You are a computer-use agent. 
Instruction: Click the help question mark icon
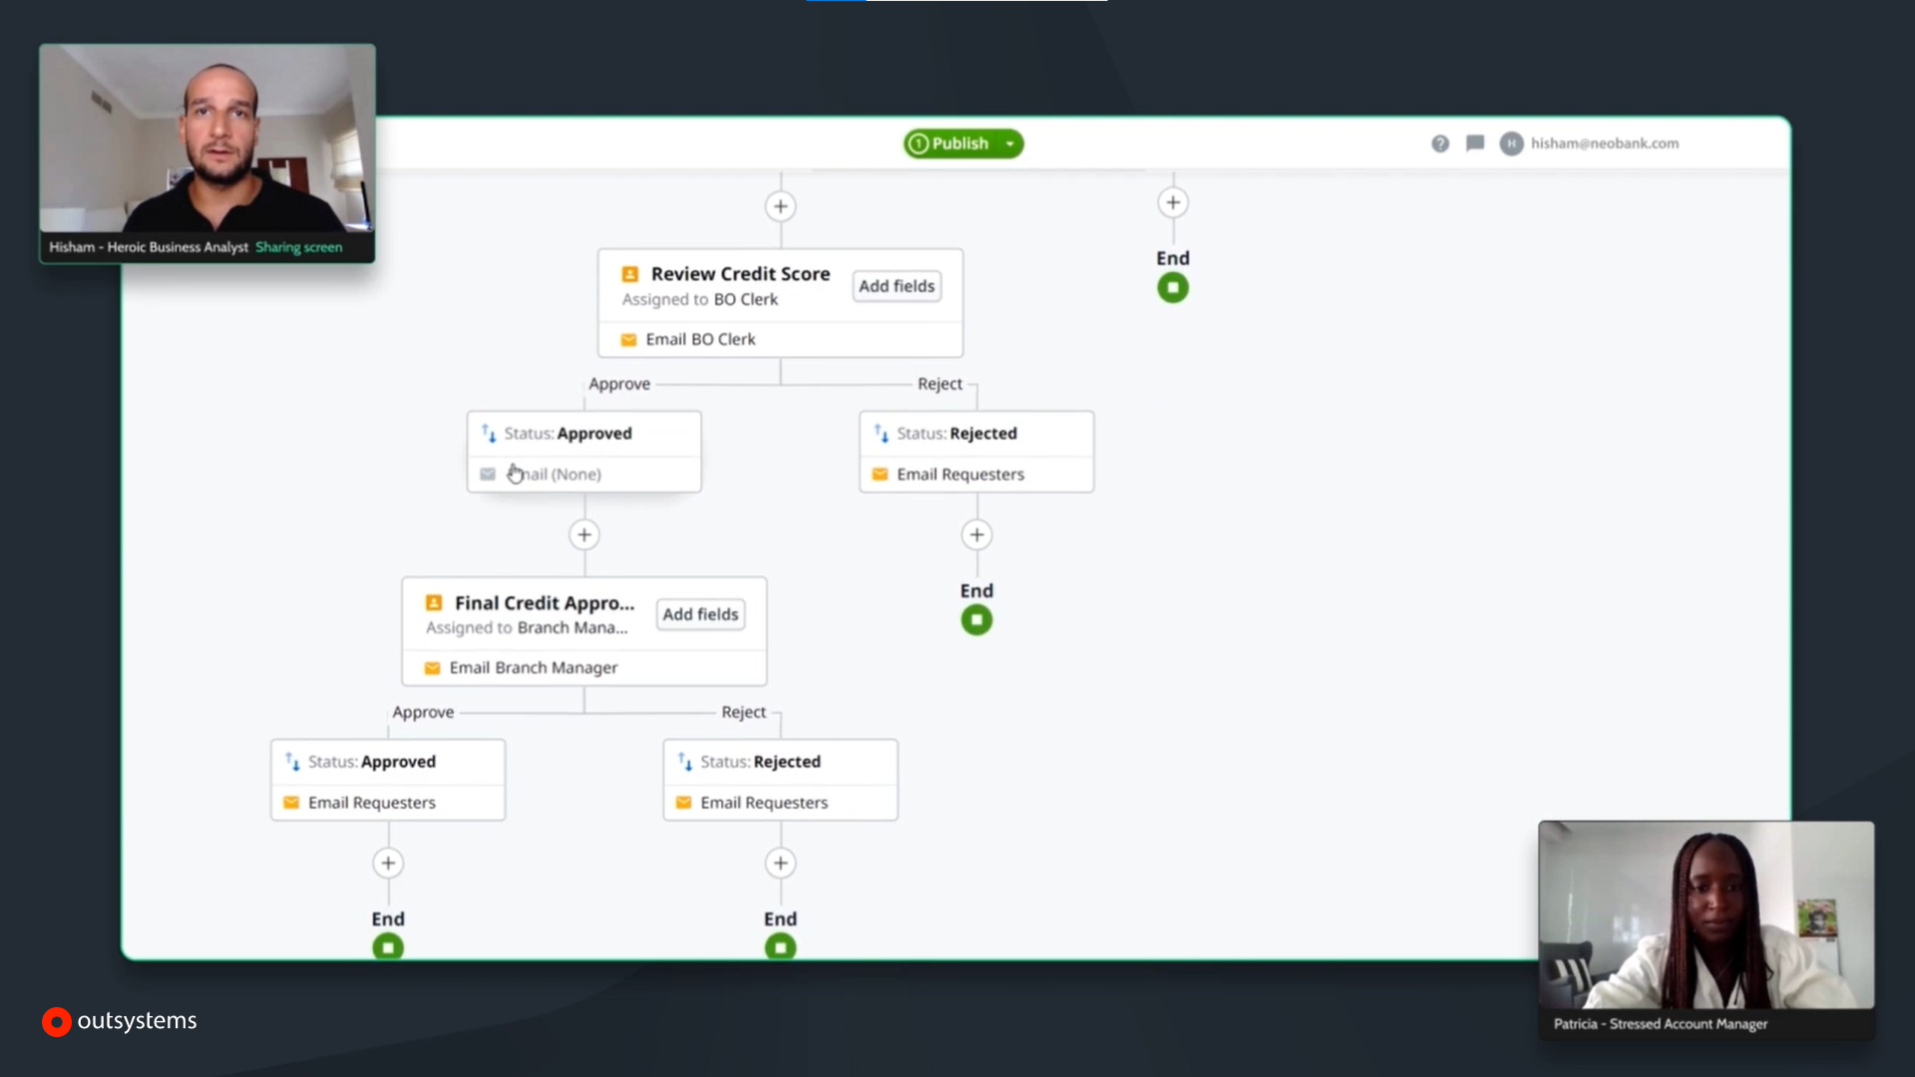click(1440, 144)
